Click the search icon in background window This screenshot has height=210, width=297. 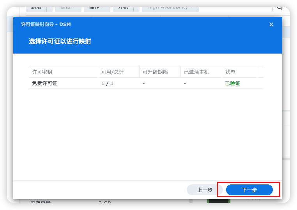click(280, 8)
